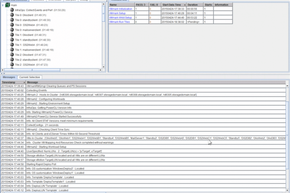Click the FAIL: 0 column header
Screen dimensions: 290x193
155,5
